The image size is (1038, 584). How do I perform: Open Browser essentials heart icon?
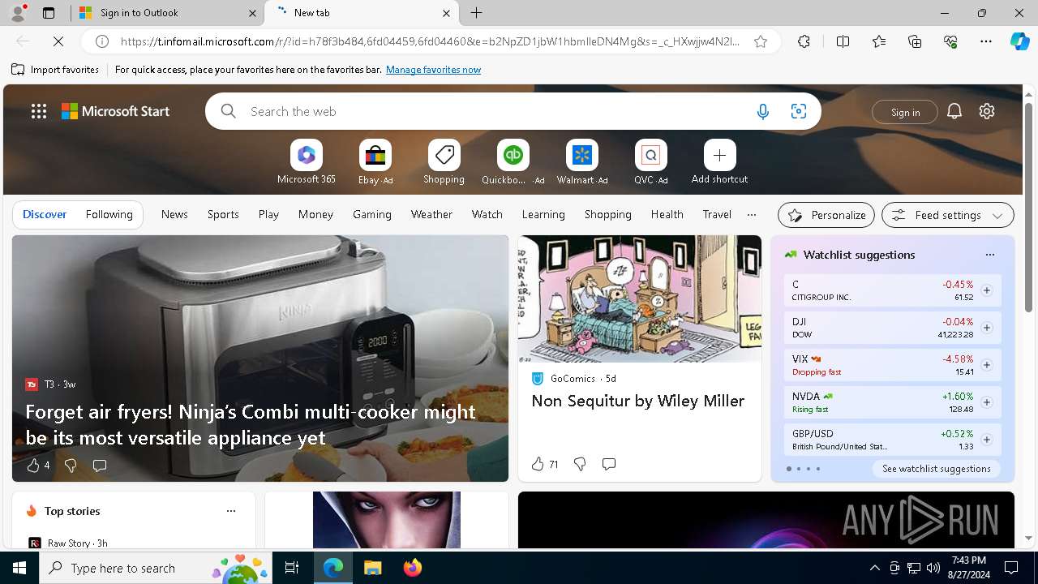click(950, 41)
